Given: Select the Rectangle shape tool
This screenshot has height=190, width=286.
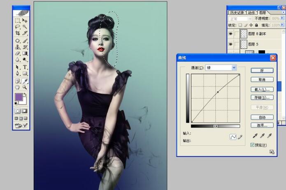Looking at the screenshot, I should pyautogui.click(x=25, y=73).
